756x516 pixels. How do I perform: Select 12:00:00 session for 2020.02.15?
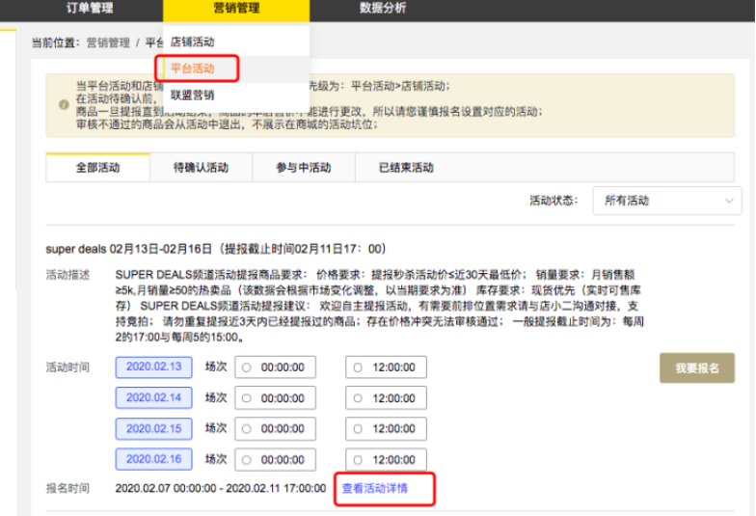(386, 428)
